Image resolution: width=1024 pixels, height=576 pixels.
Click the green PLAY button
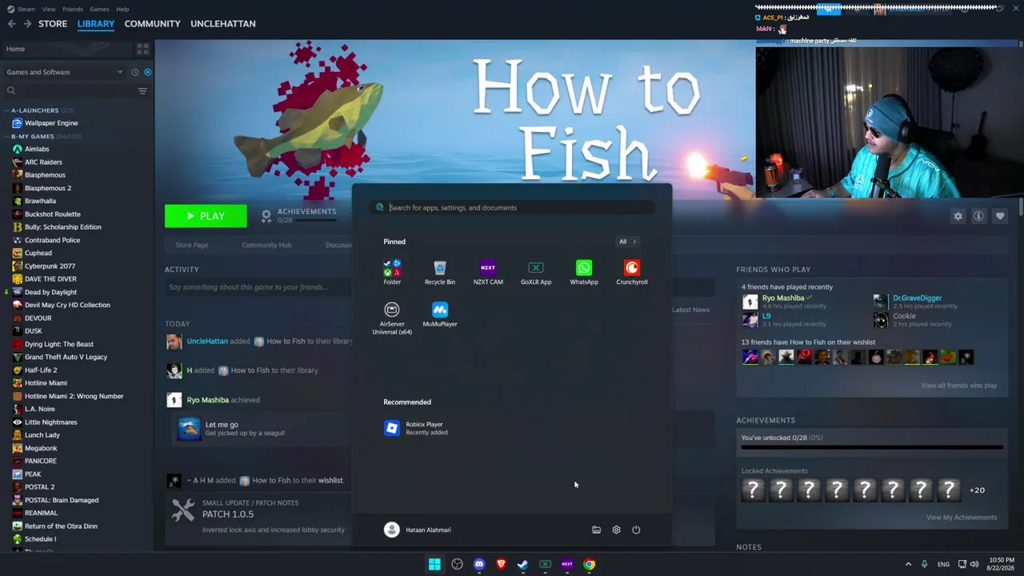[206, 216]
